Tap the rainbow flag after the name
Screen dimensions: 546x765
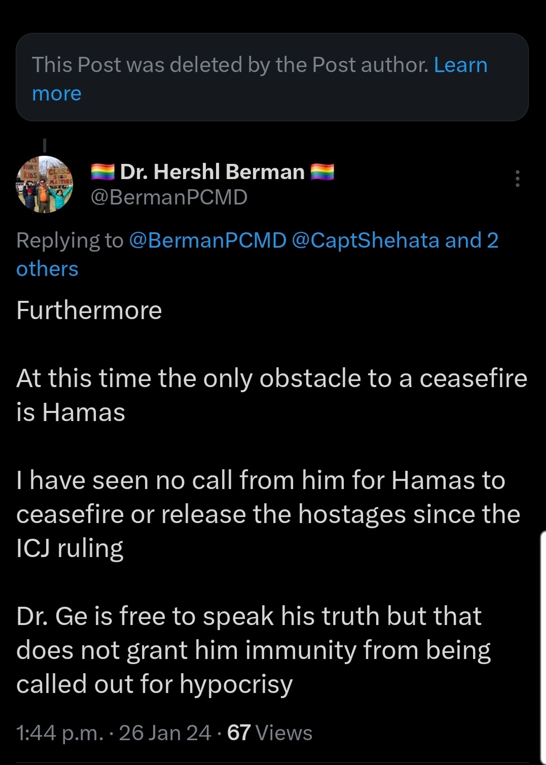pyautogui.click(x=322, y=172)
